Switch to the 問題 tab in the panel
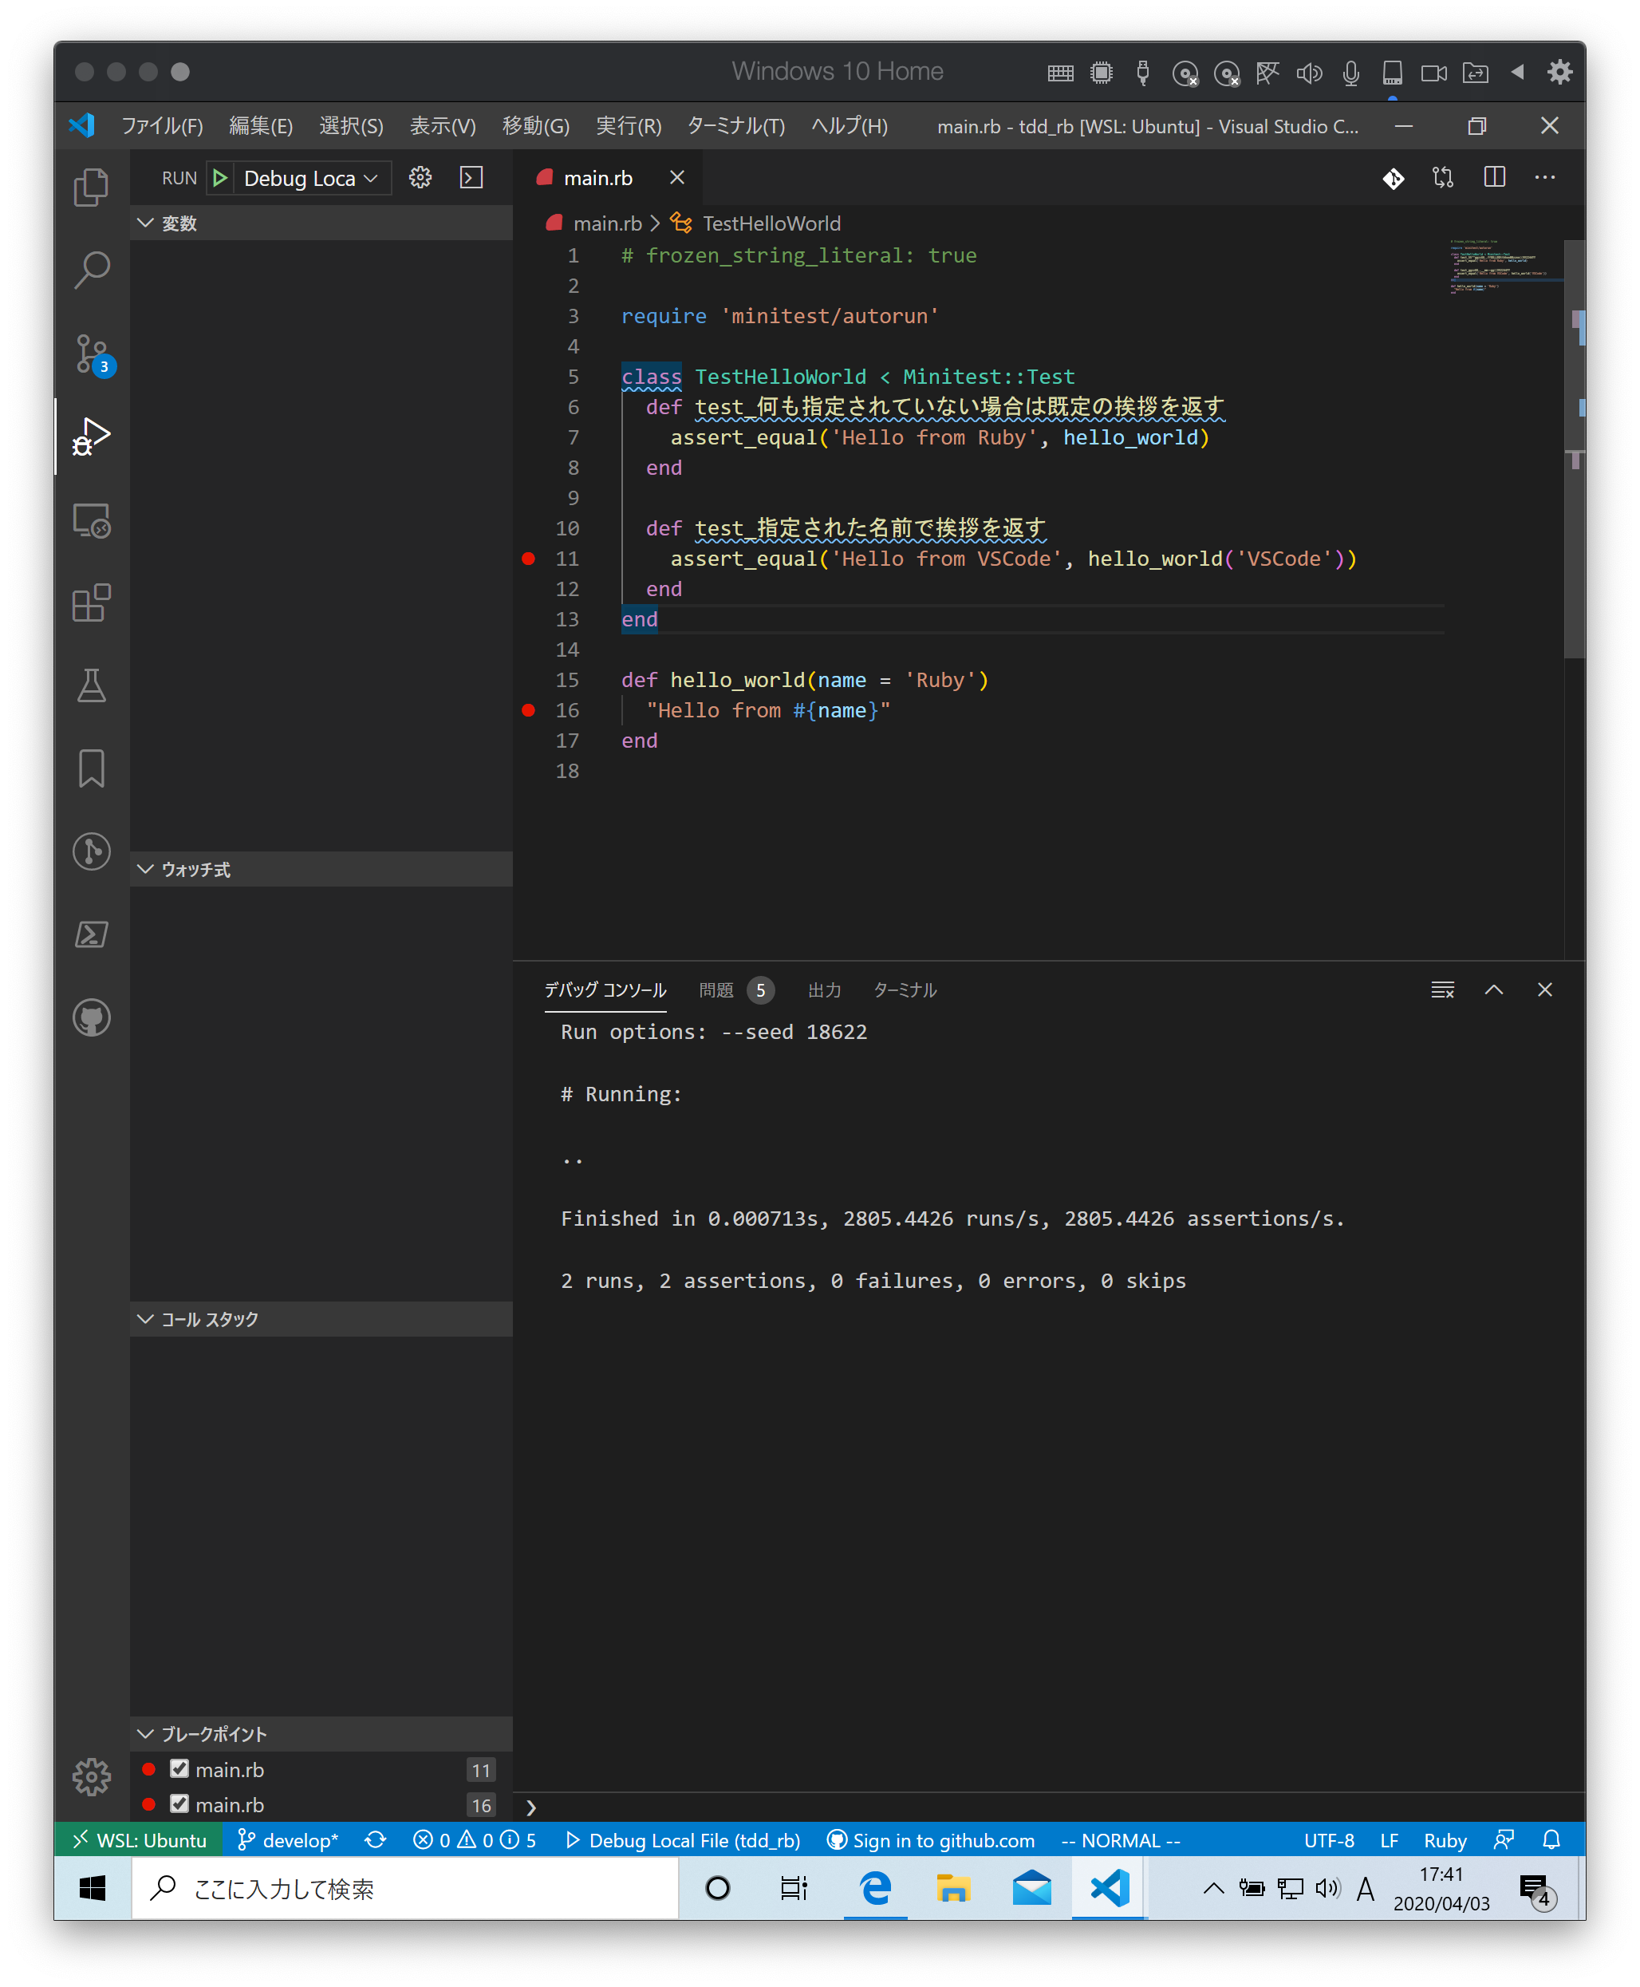This screenshot has width=1640, height=1987. click(716, 990)
